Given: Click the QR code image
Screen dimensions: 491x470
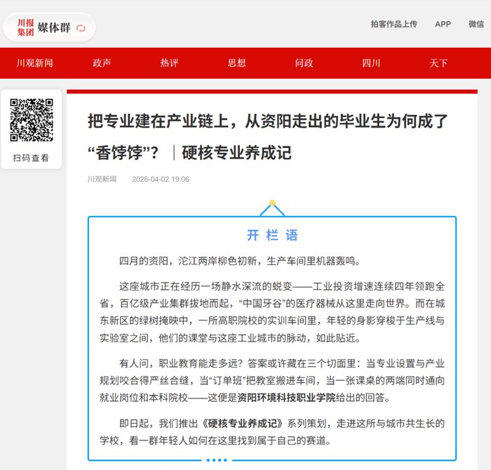Looking at the screenshot, I should 32,120.
